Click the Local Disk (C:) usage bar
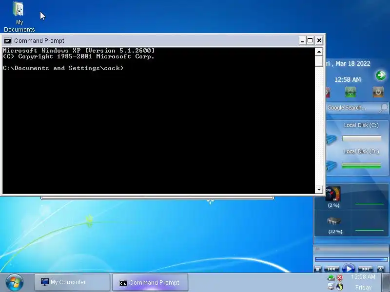This screenshot has height=292, width=390. pyautogui.click(x=362, y=139)
